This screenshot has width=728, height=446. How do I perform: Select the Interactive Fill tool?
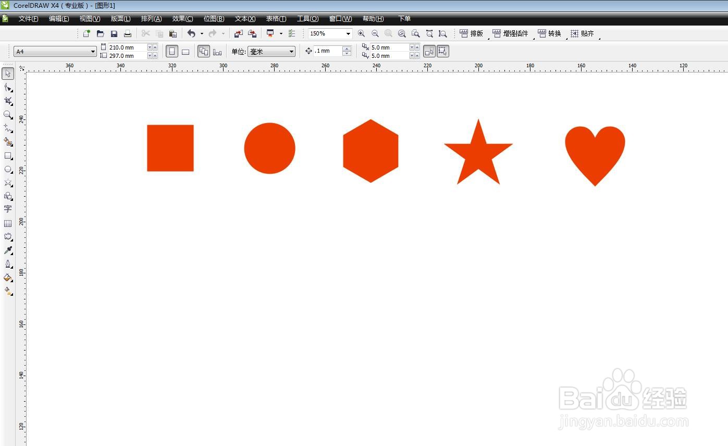pyautogui.click(x=8, y=291)
